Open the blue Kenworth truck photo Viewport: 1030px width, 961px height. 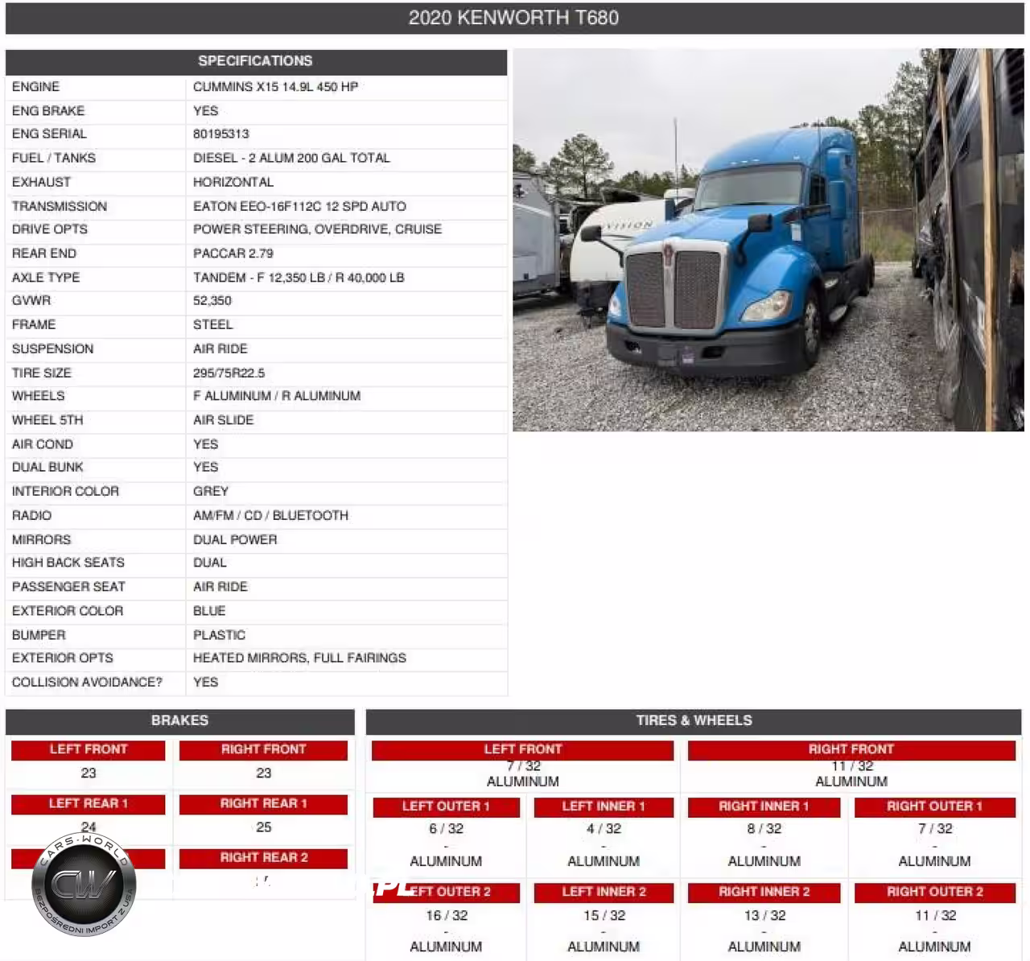point(768,240)
